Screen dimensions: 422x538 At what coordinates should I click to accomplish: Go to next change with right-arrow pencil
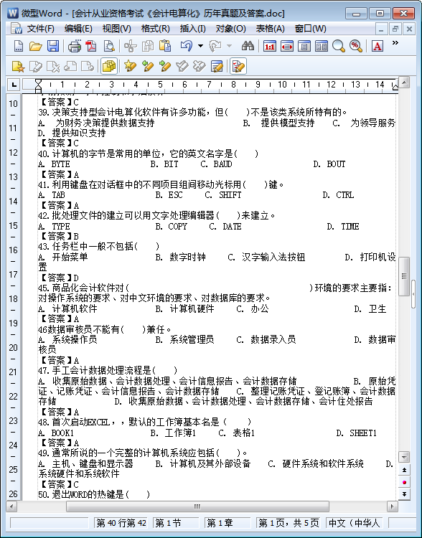coord(165,66)
